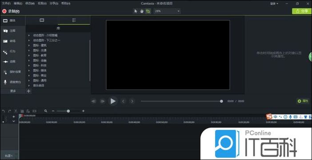The width and height of the screenshot is (312, 160).
Task: Click the Sogou input method S icon
Action: [269, 117]
